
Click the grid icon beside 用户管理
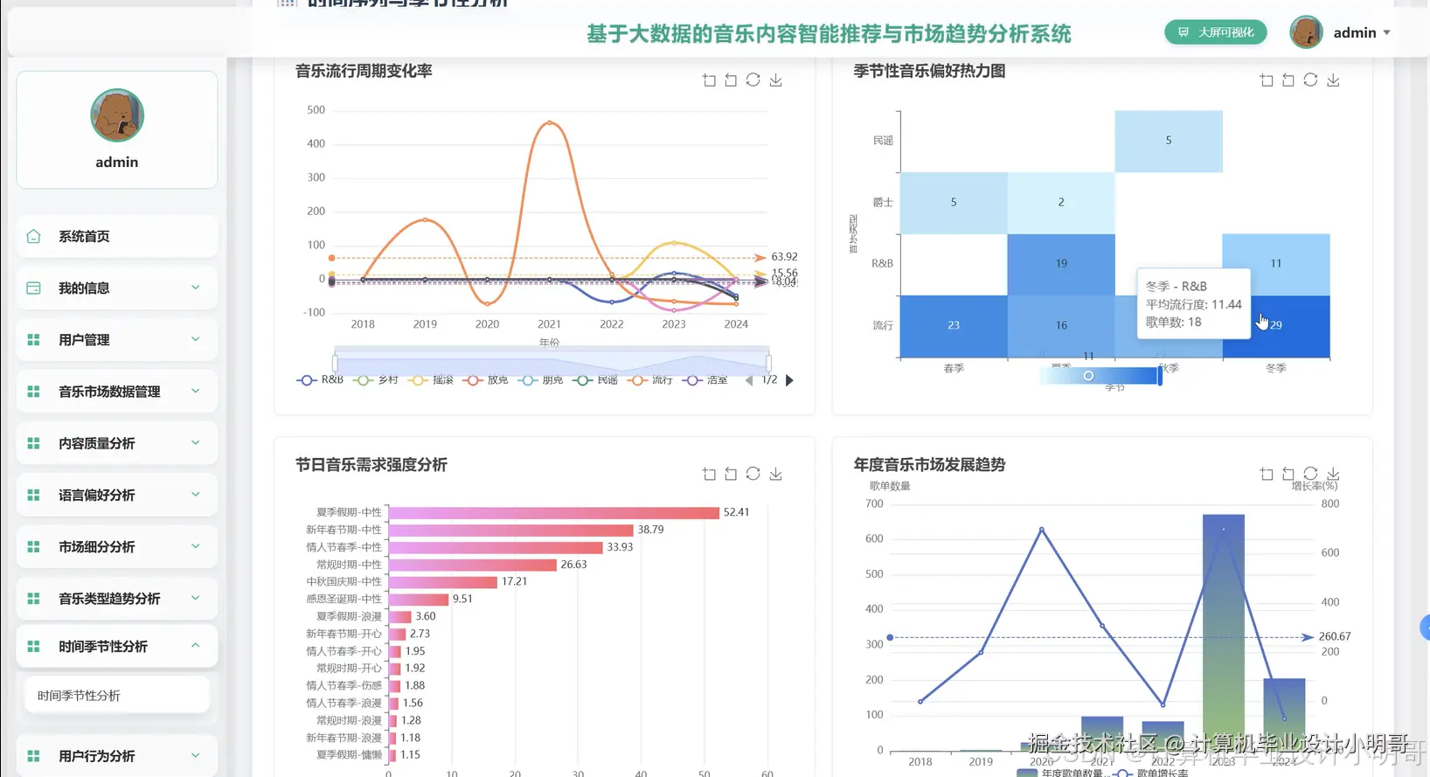tap(33, 339)
